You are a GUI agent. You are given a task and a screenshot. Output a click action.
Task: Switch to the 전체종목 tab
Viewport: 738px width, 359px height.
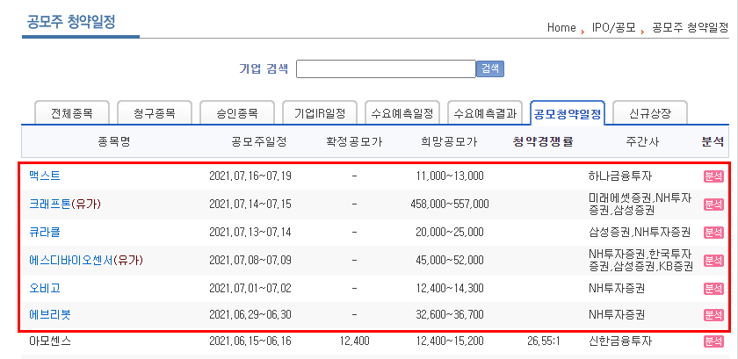pos(72,113)
